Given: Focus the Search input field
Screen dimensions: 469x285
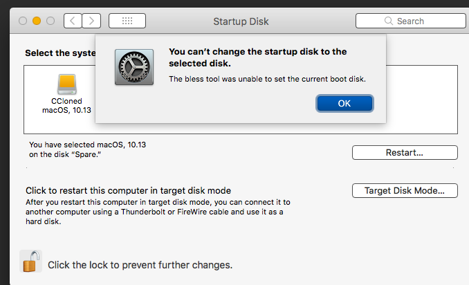Looking at the screenshot, I should (x=411, y=21).
